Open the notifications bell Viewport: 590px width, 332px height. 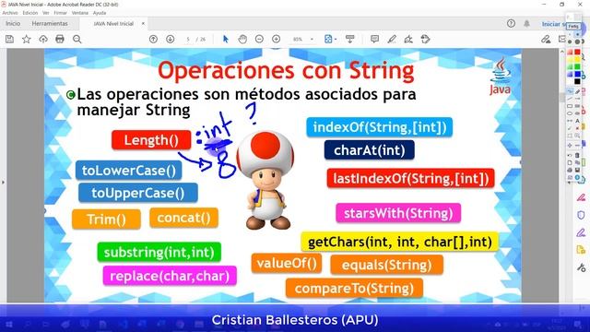tap(526, 23)
